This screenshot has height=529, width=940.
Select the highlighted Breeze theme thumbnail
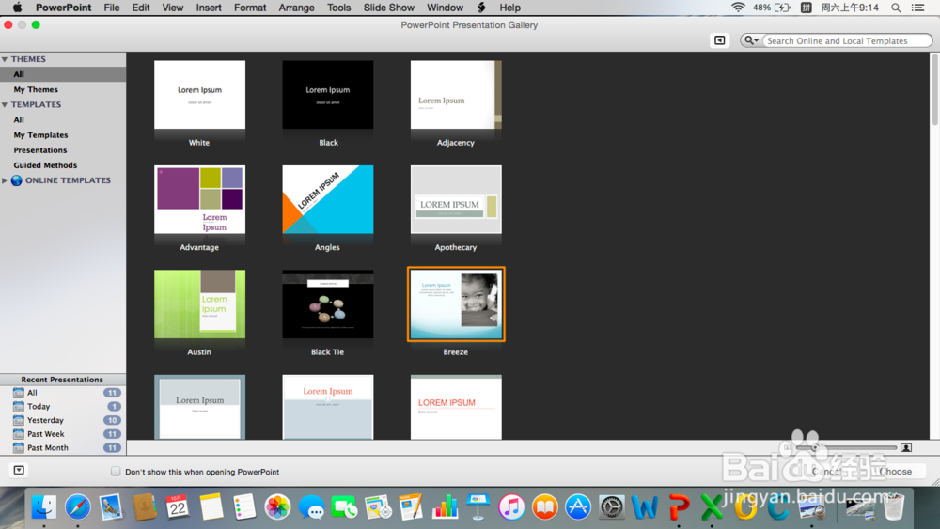[456, 304]
